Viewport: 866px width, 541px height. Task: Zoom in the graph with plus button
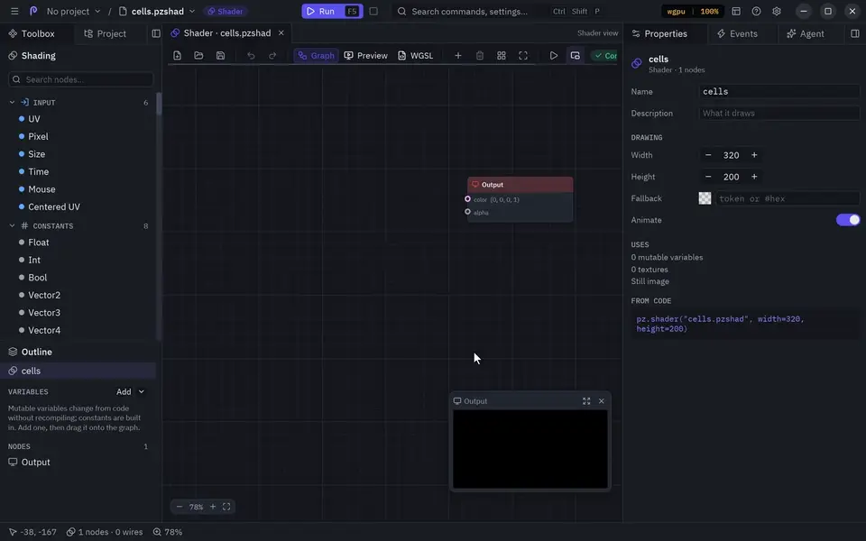click(x=213, y=507)
